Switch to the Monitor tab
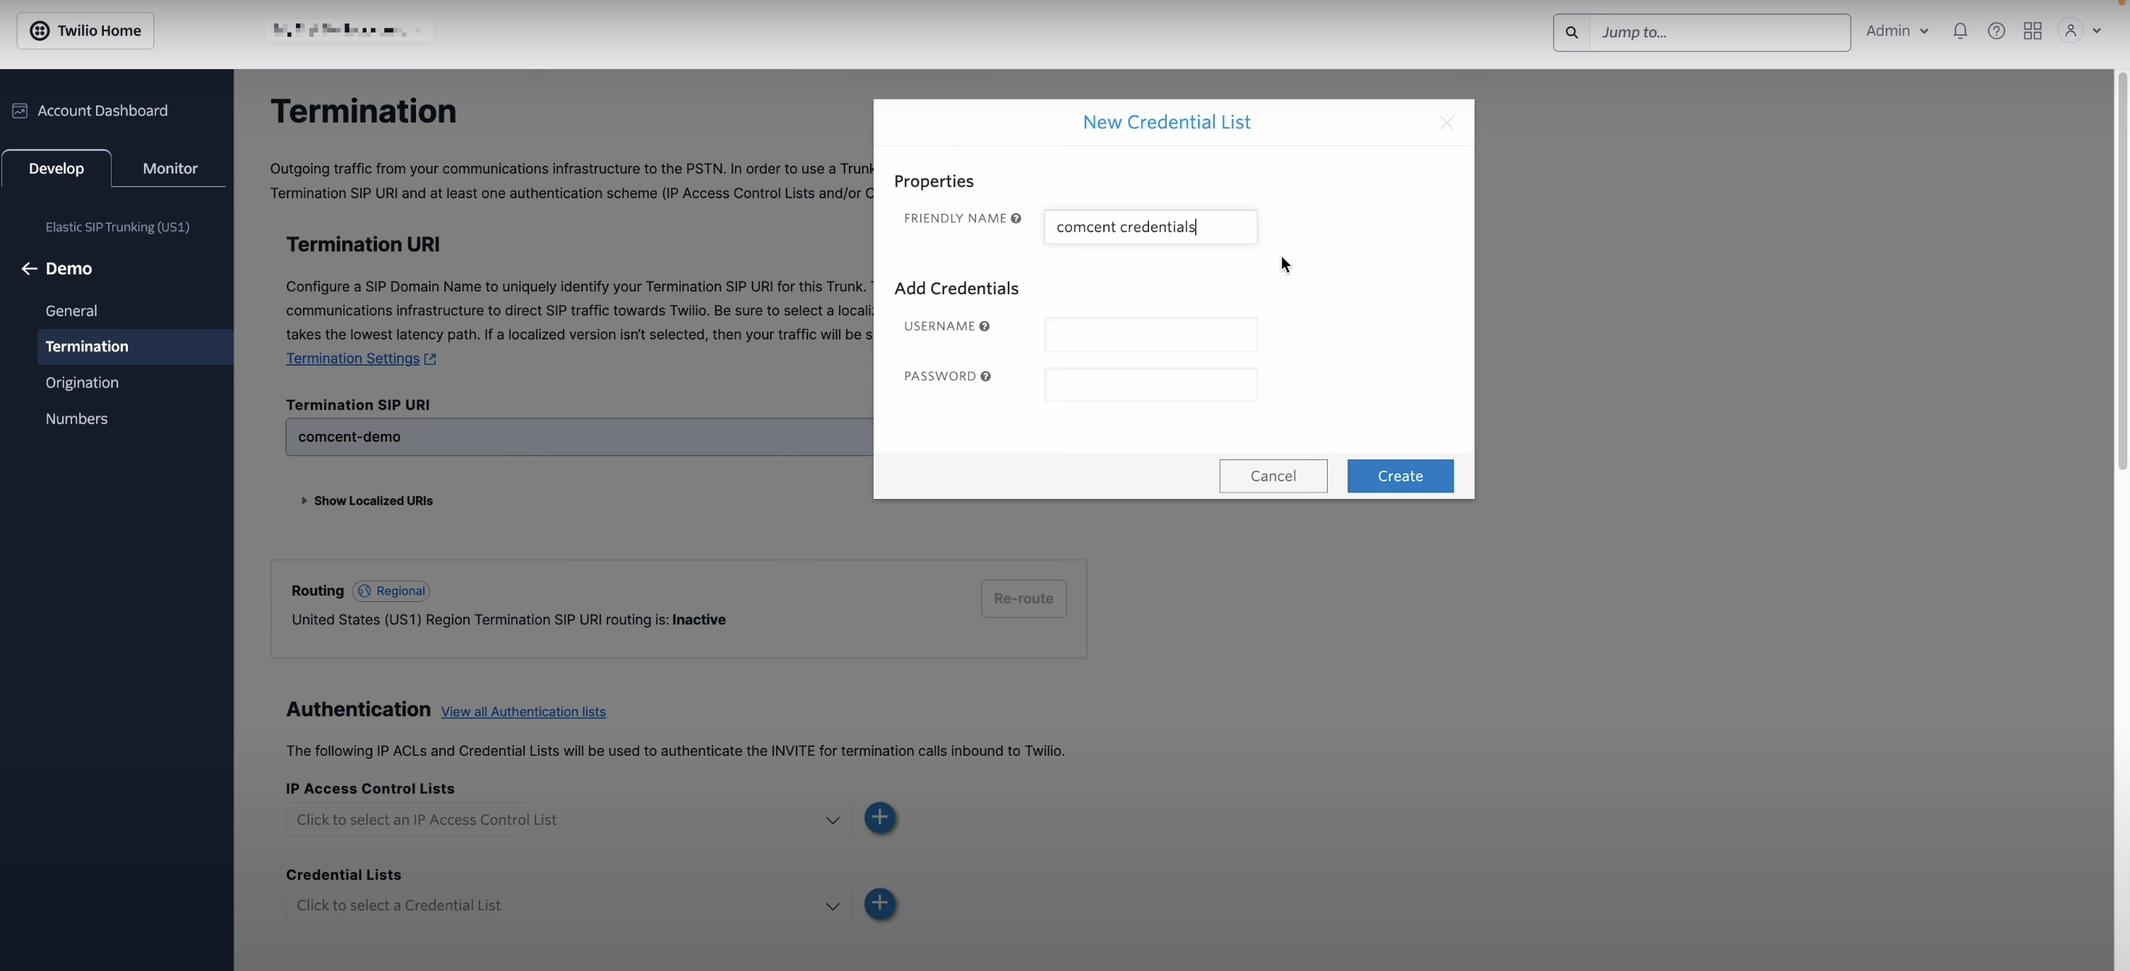Screen dimensions: 2130x971 click(x=170, y=169)
